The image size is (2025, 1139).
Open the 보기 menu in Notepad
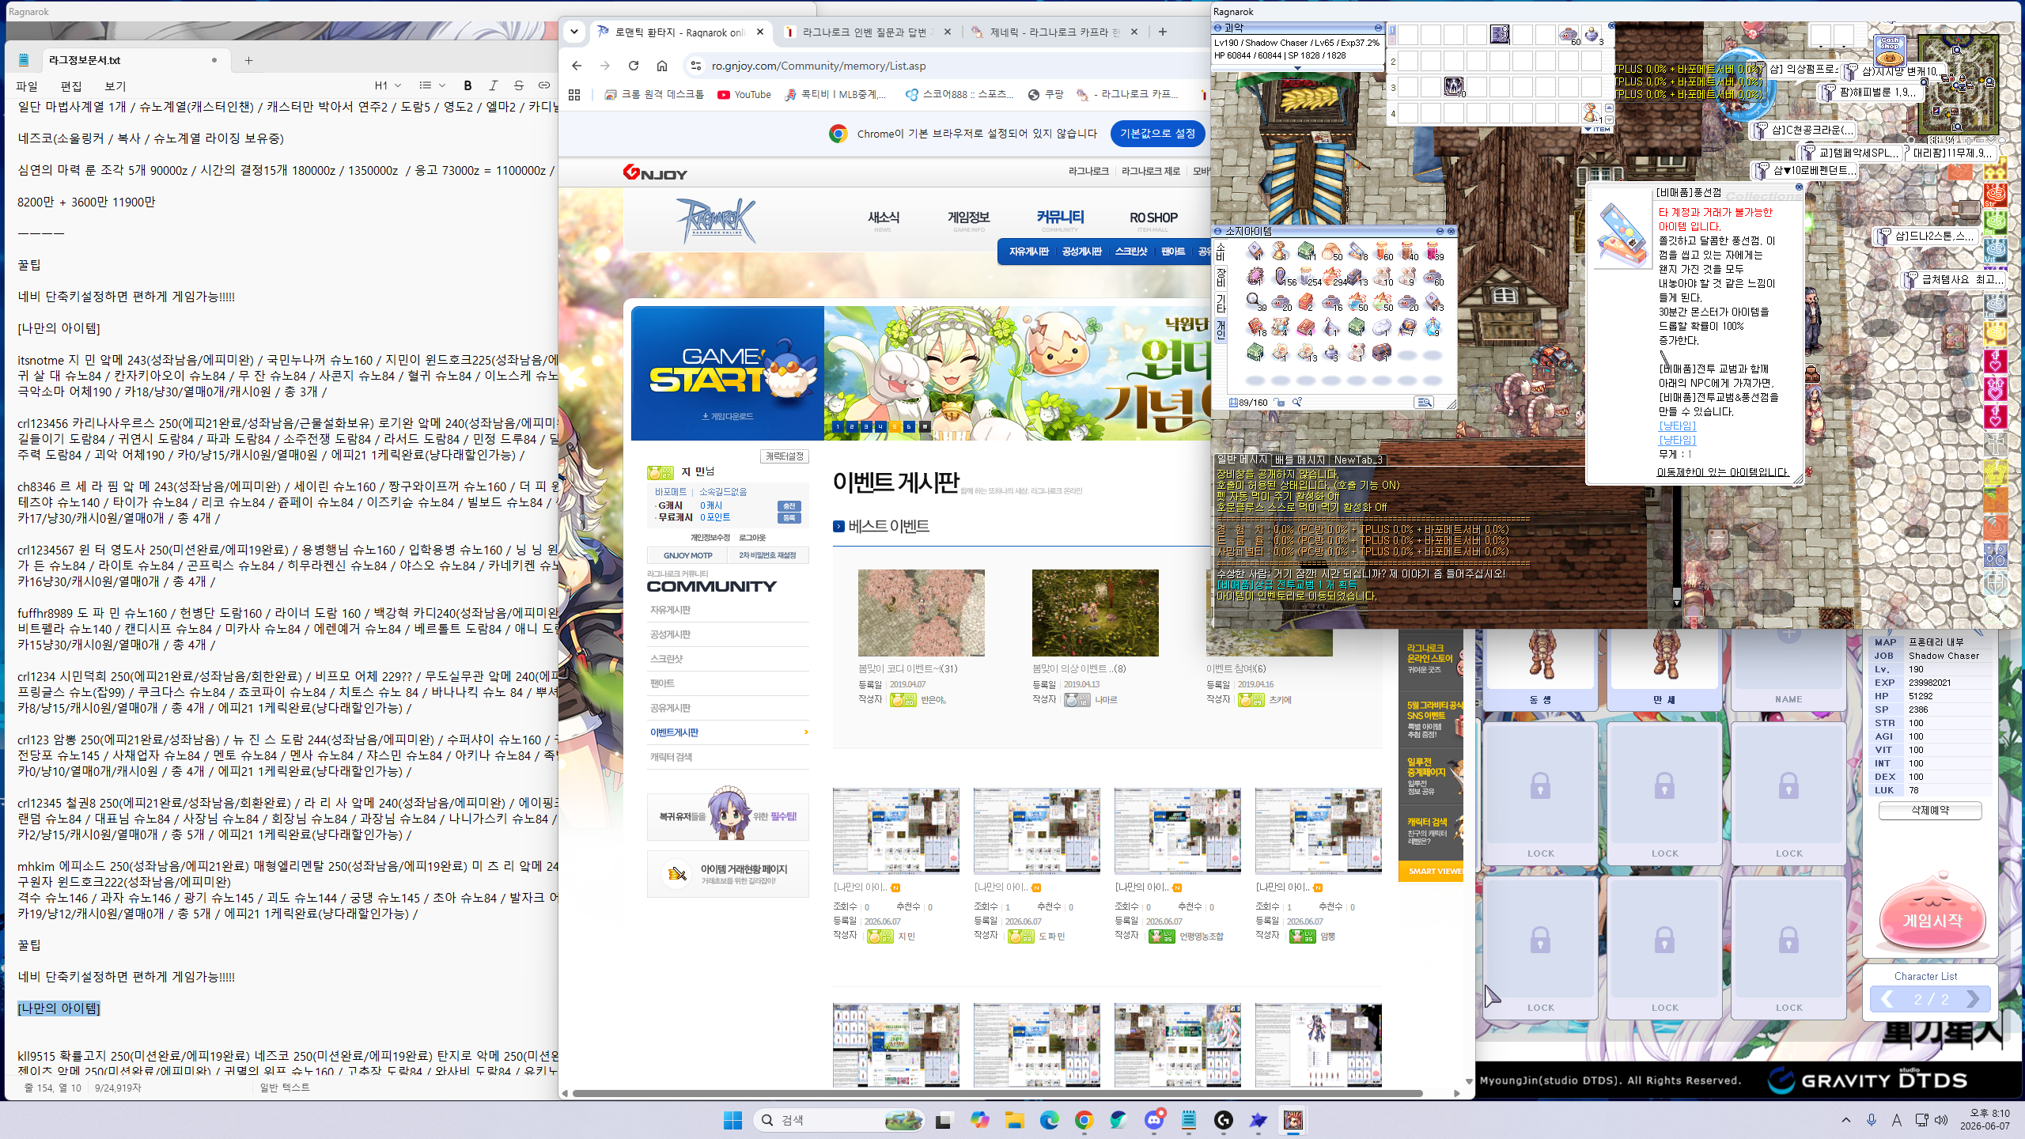(x=115, y=86)
